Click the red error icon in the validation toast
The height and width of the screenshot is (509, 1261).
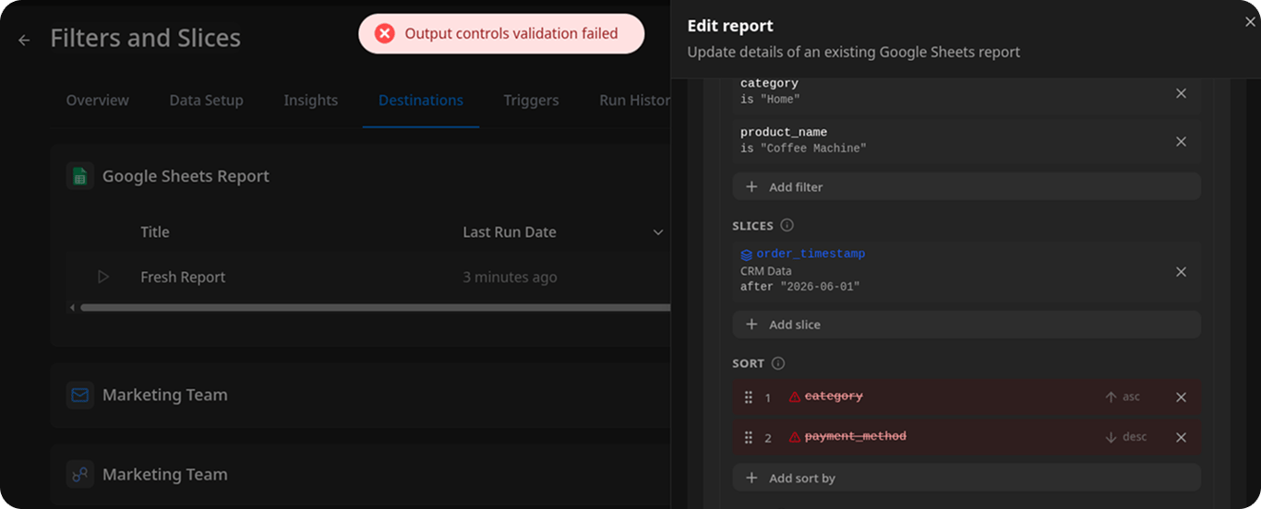click(385, 33)
